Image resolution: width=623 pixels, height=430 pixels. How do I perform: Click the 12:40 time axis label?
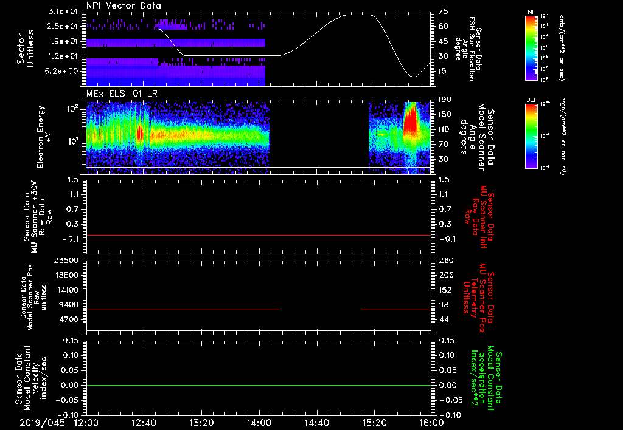[x=144, y=423]
